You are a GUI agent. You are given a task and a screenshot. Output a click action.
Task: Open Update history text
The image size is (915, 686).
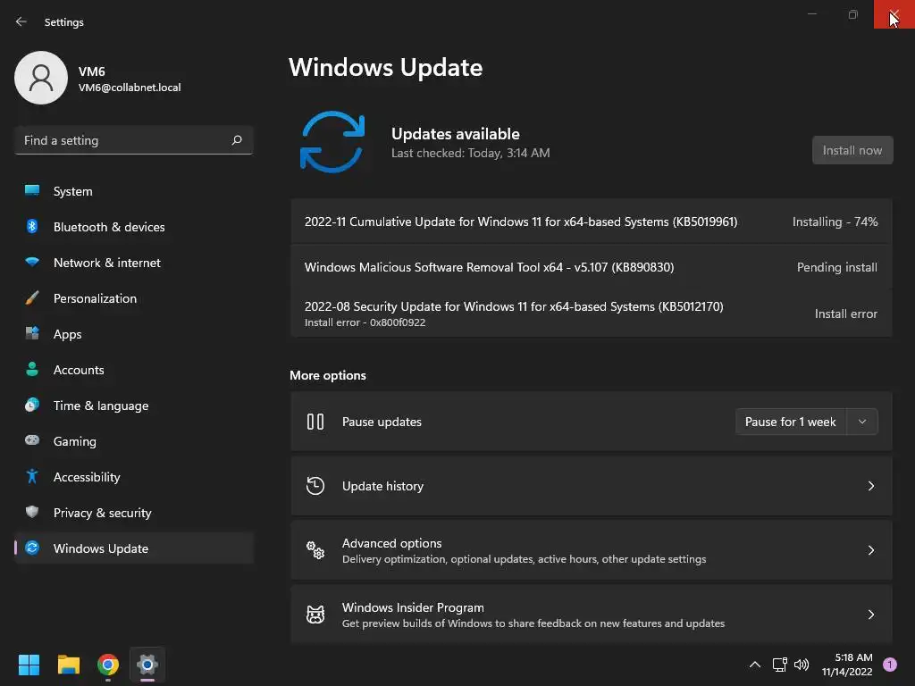(x=382, y=486)
